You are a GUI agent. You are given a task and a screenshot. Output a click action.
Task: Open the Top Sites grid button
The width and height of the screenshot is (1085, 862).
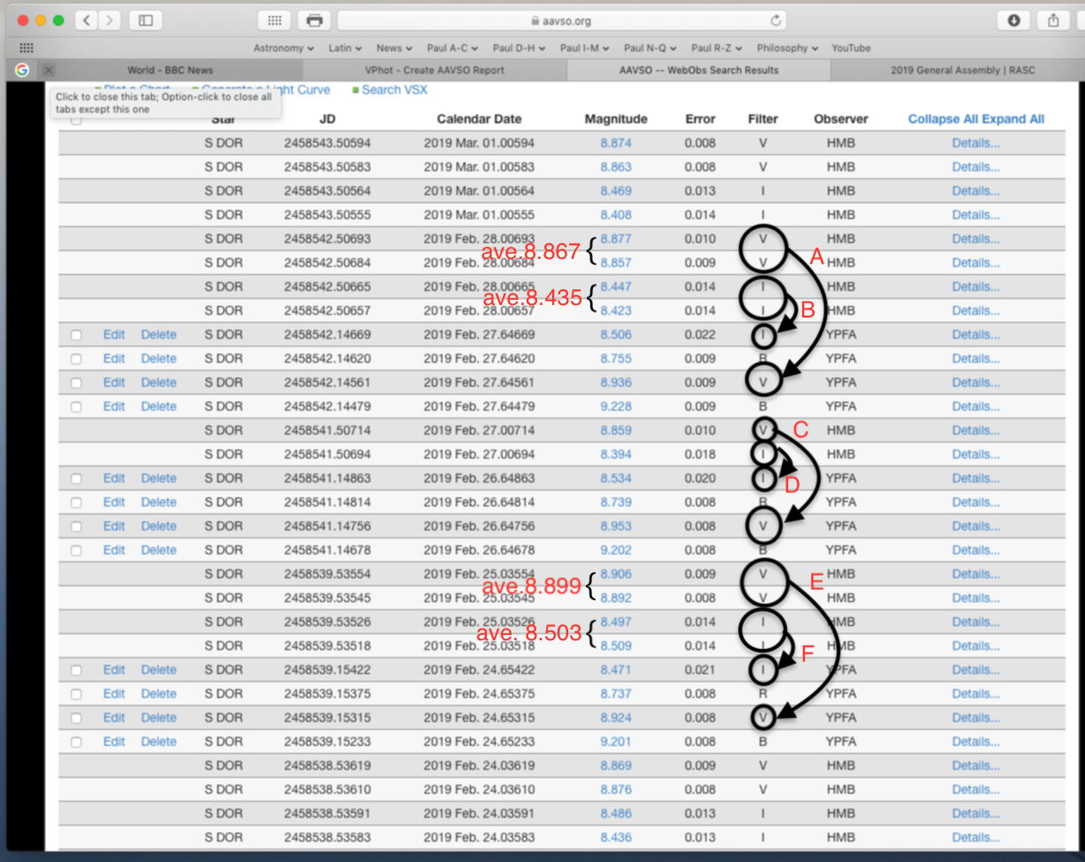tap(274, 20)
